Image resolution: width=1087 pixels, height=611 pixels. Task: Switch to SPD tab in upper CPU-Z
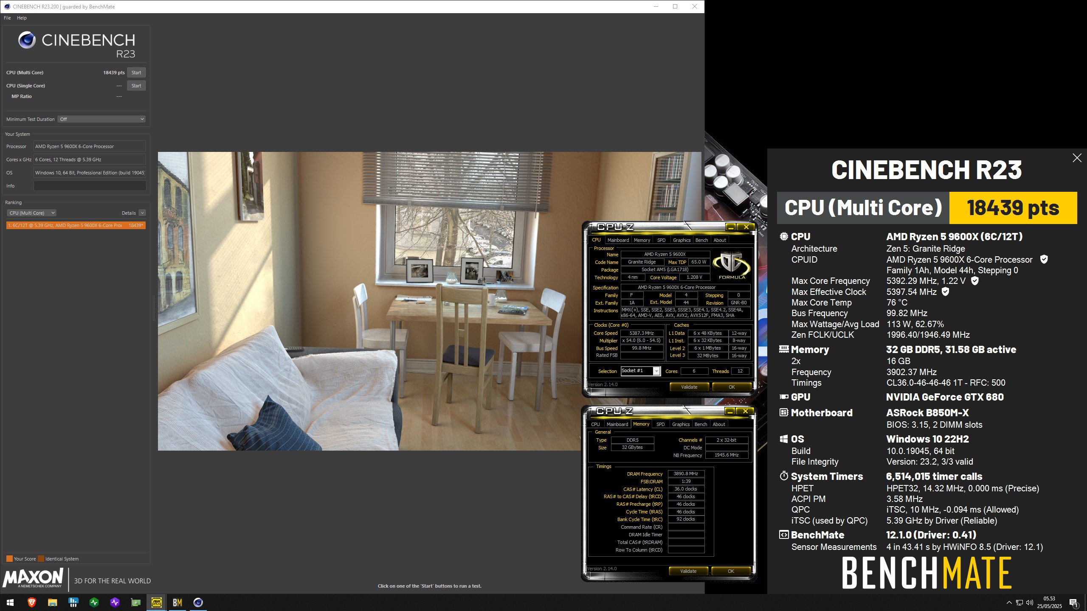tap(661, 240)
